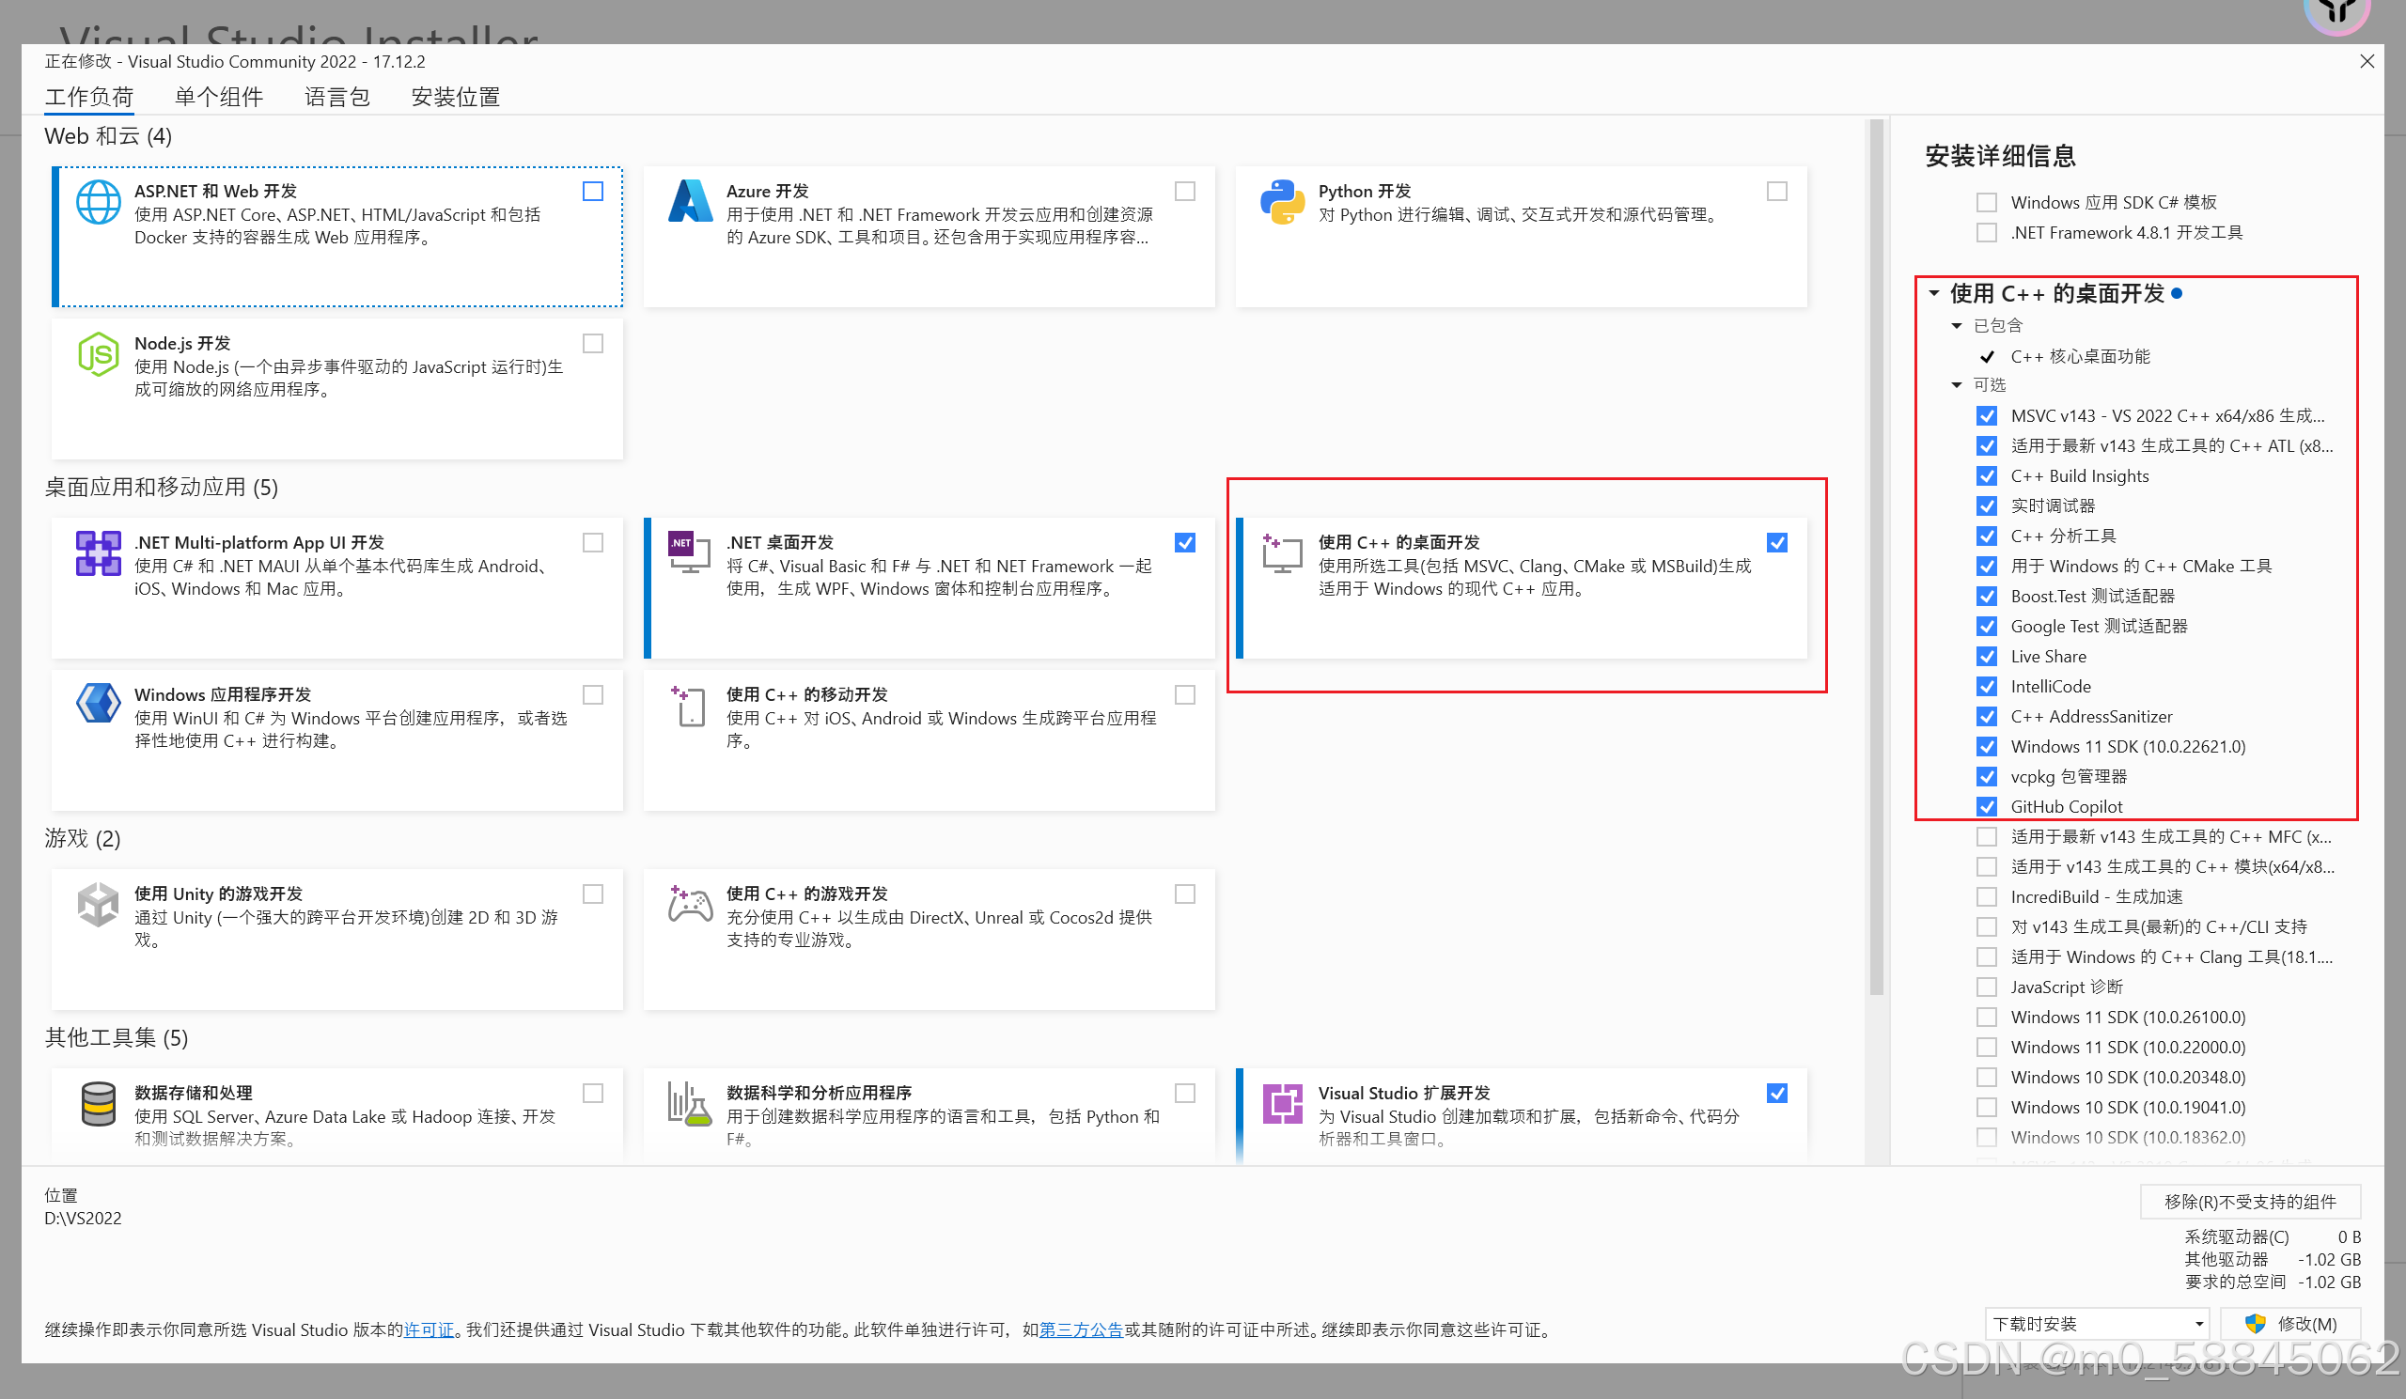
Task: Check the .NET Multi-platform App UI workload
Action: coord(593,542)
